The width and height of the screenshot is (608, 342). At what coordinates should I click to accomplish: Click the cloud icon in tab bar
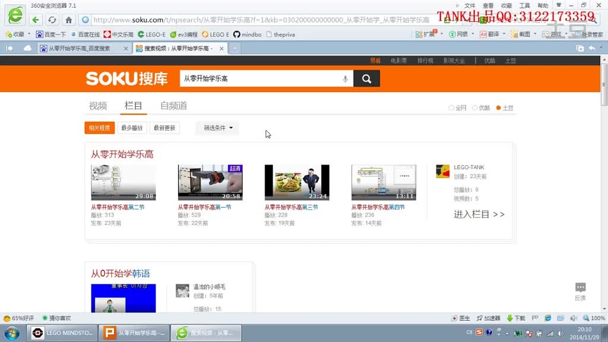coord(27,49)
